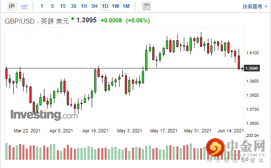Click the May 3, 2021 date label
Viewport: 271px width, 168px height.
pyautogui.click(x=129, y=131)
